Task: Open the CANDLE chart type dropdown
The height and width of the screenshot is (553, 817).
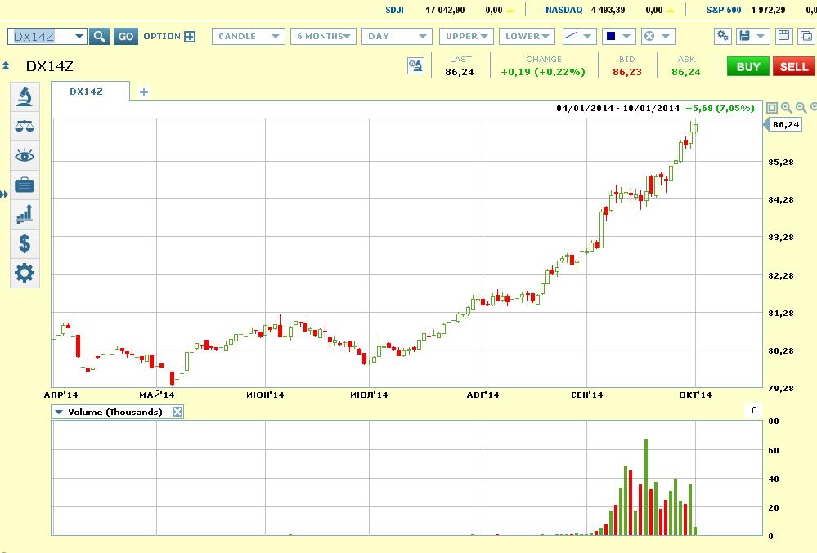Action: [x=248, y=37]
